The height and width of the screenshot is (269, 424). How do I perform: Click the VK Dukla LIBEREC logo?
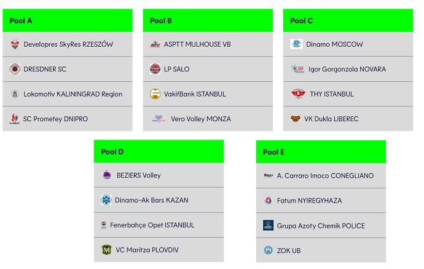(296, 119)
